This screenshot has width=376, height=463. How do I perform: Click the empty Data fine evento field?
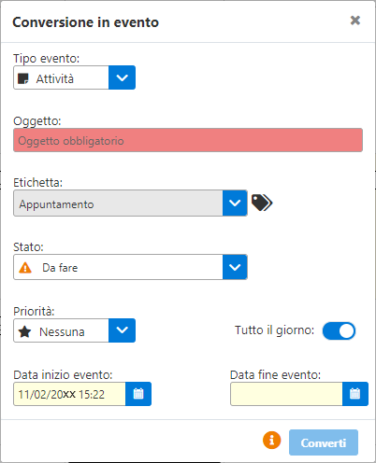[x=286, y=394]
